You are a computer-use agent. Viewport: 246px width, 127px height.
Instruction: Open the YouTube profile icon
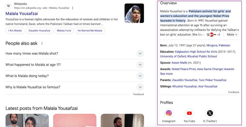pos(189,113)
